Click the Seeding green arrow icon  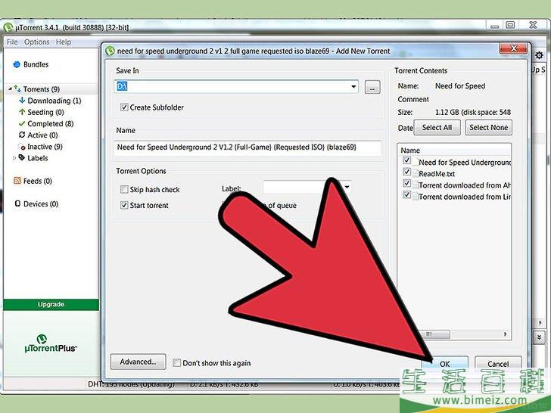tap(22, 112)
